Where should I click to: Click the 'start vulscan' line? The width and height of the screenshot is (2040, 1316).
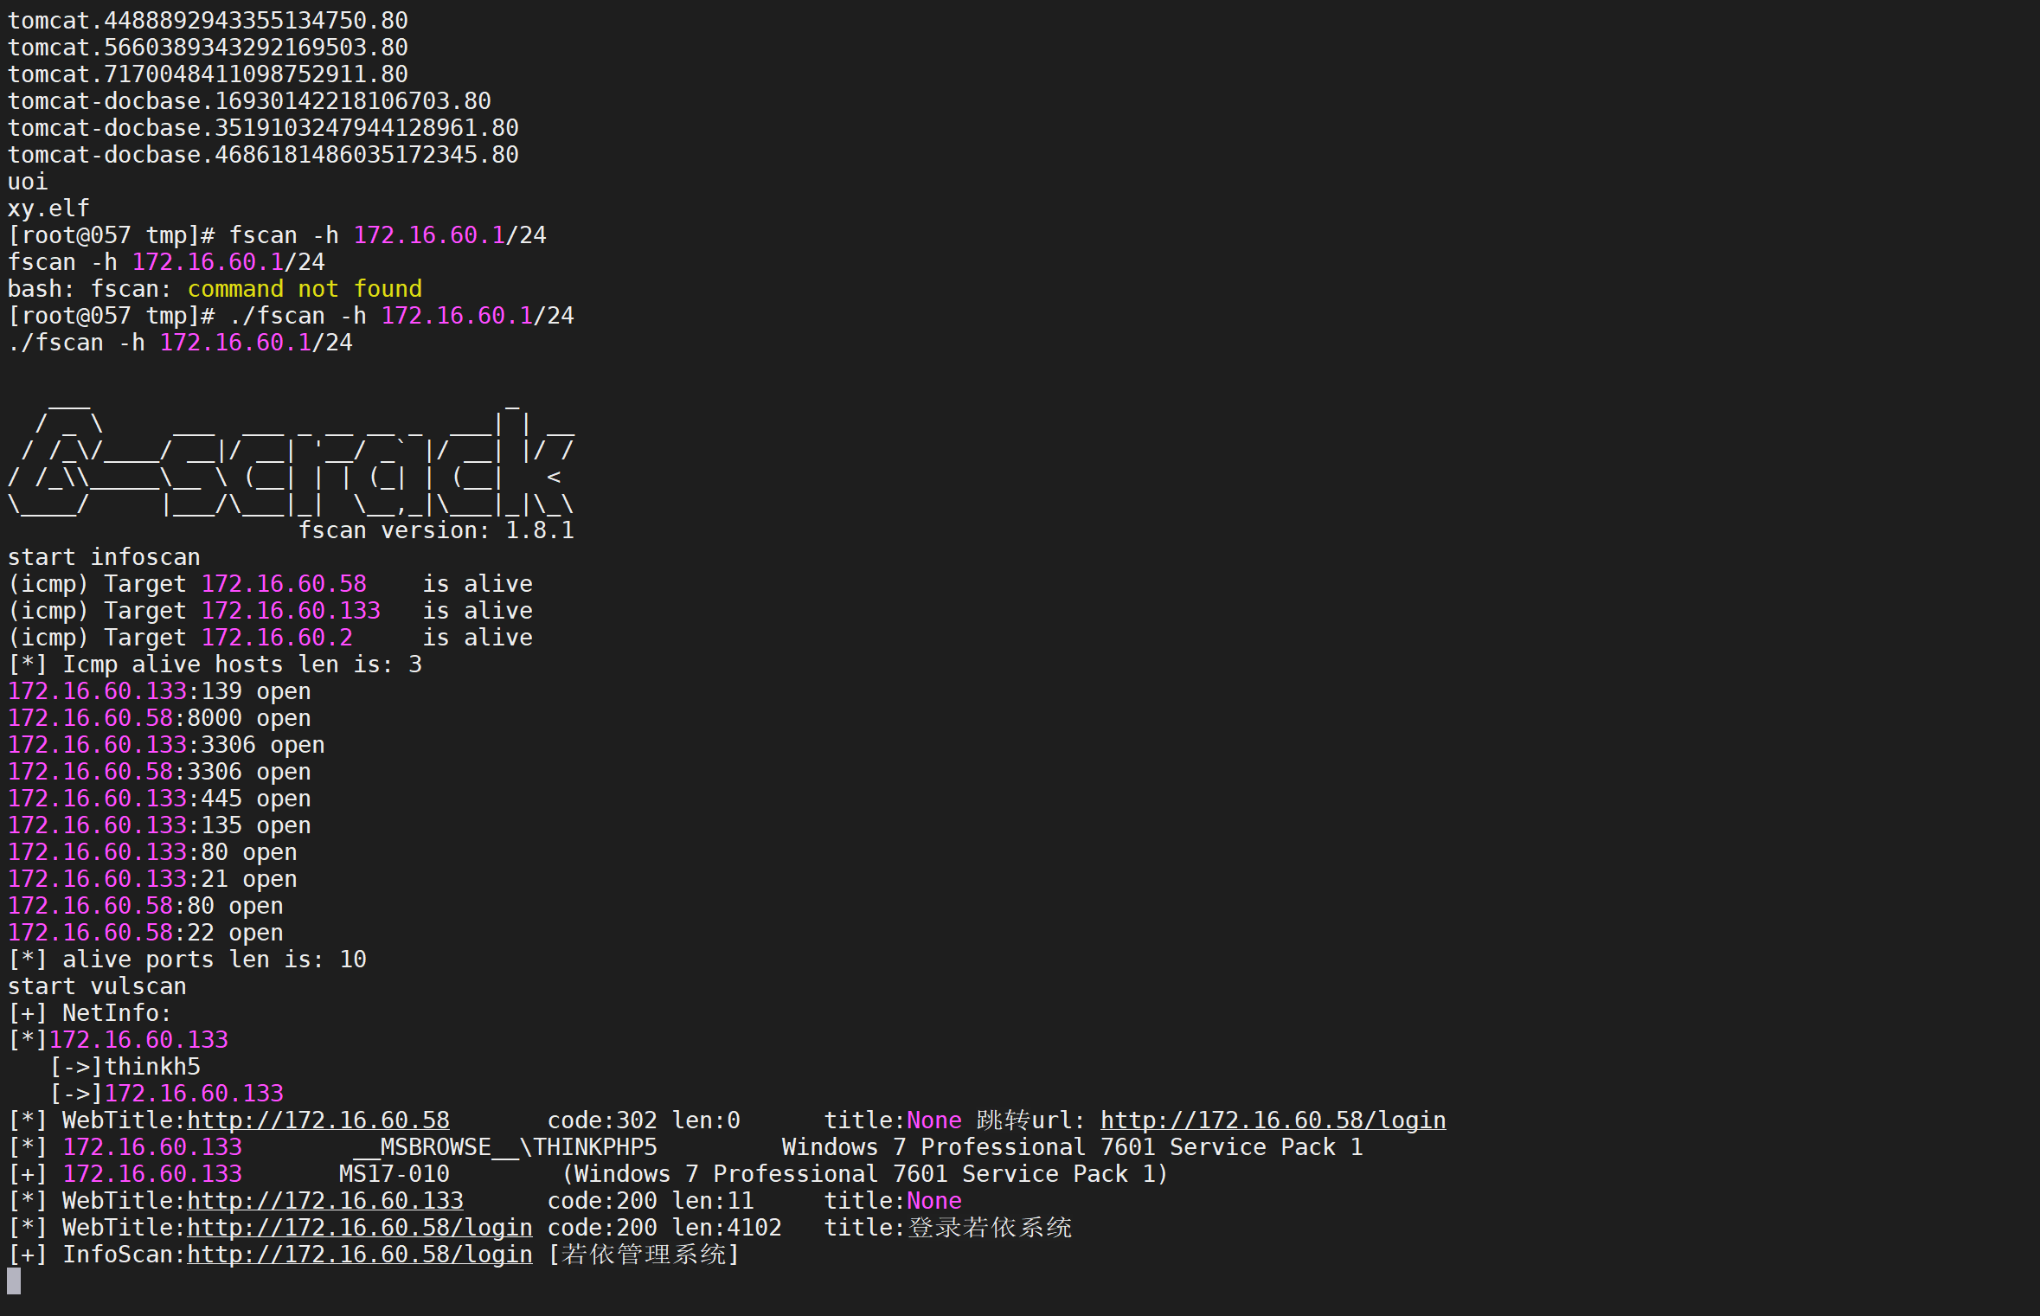pyautogui.click(x=97, y=986)
